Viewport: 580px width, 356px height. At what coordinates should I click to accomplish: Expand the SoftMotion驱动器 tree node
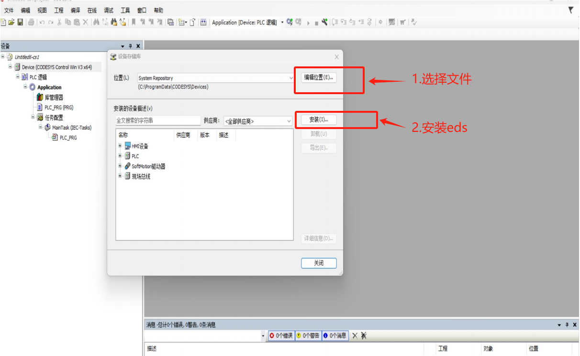pyautogui.click(x=120, y=166)
